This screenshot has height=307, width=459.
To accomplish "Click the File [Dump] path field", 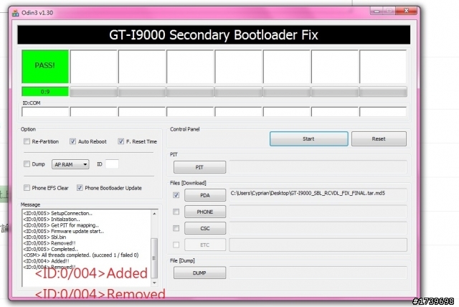I will point(318,273).
